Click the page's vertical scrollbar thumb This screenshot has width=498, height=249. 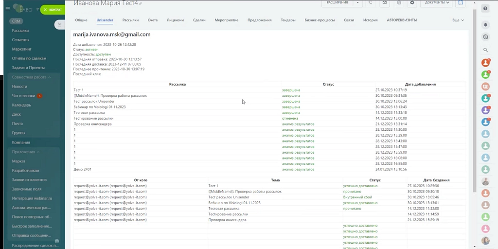tap(475, 101)
